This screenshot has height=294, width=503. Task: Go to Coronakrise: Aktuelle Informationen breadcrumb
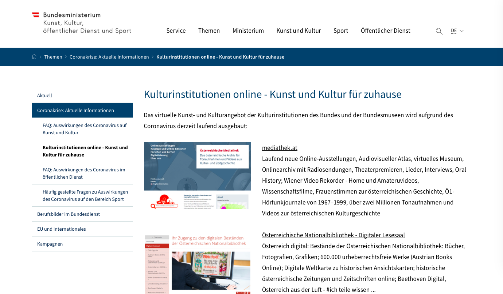(x=109, y=57)
